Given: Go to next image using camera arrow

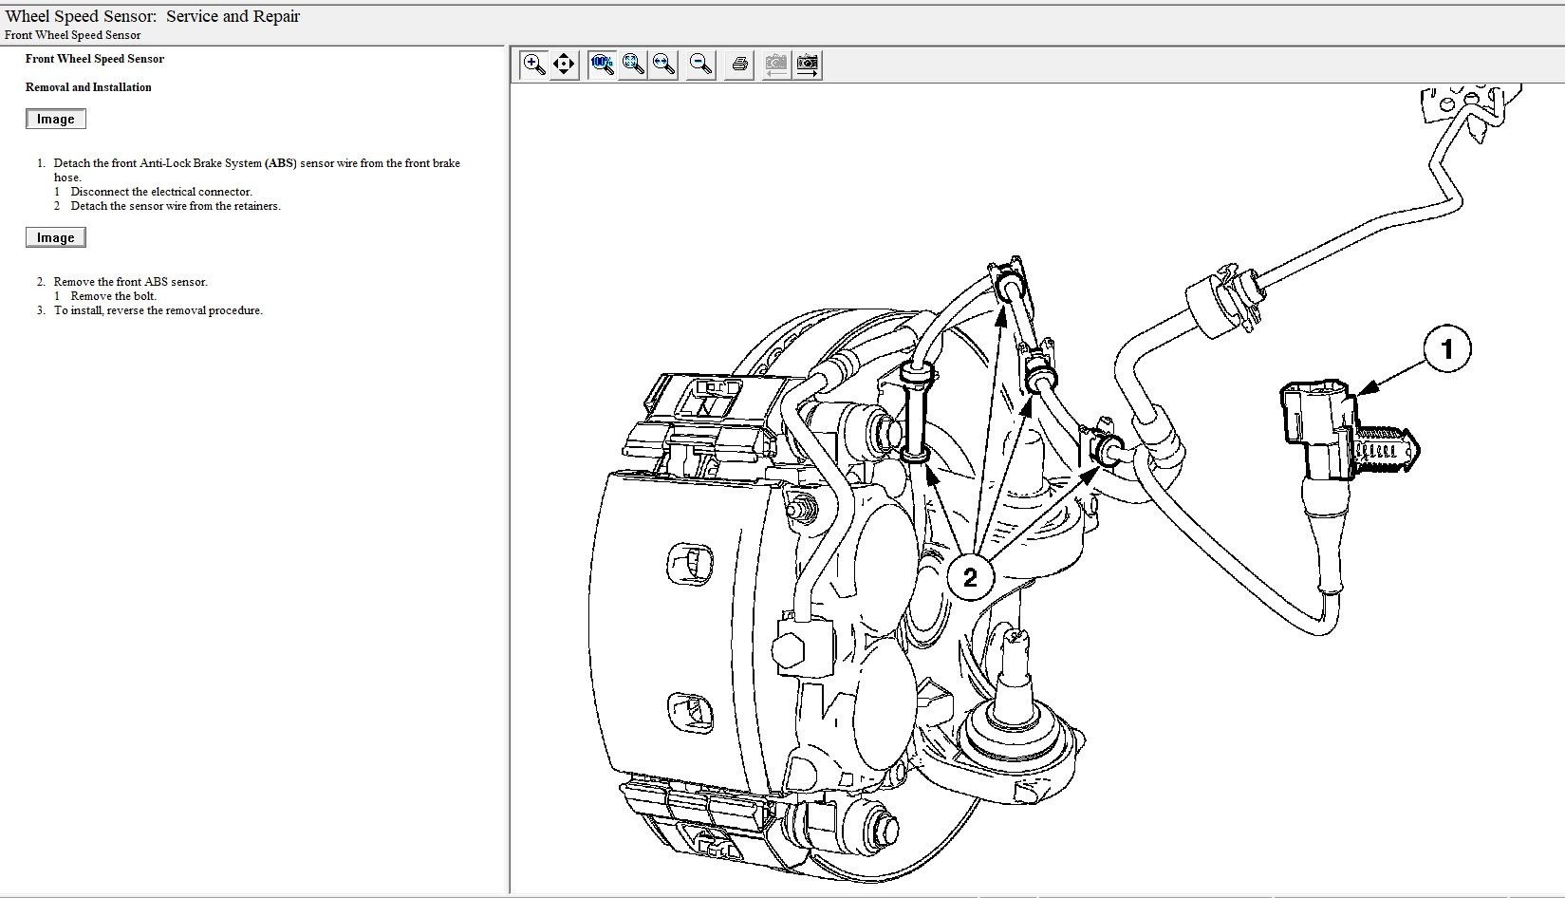Looking at the screenshot, I should tap(808, 65).
